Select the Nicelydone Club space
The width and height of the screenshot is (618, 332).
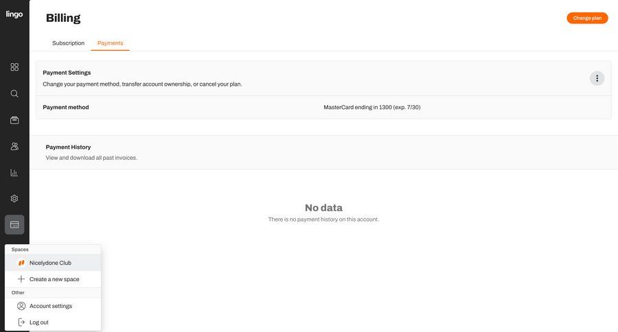tap(53, 263)
